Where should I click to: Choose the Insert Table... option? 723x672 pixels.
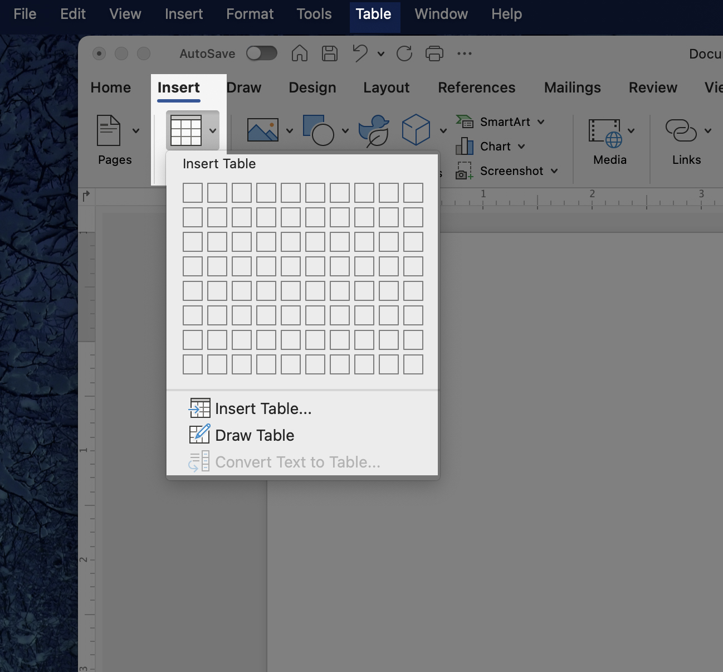click(263, 408)
